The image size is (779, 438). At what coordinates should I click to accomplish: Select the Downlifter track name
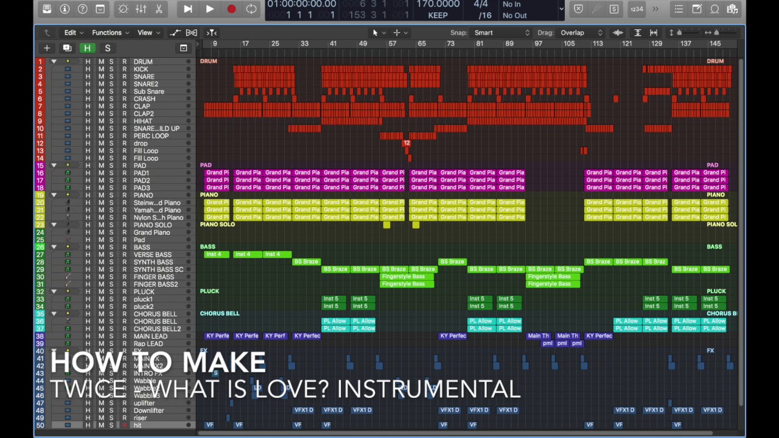point(148,411)
